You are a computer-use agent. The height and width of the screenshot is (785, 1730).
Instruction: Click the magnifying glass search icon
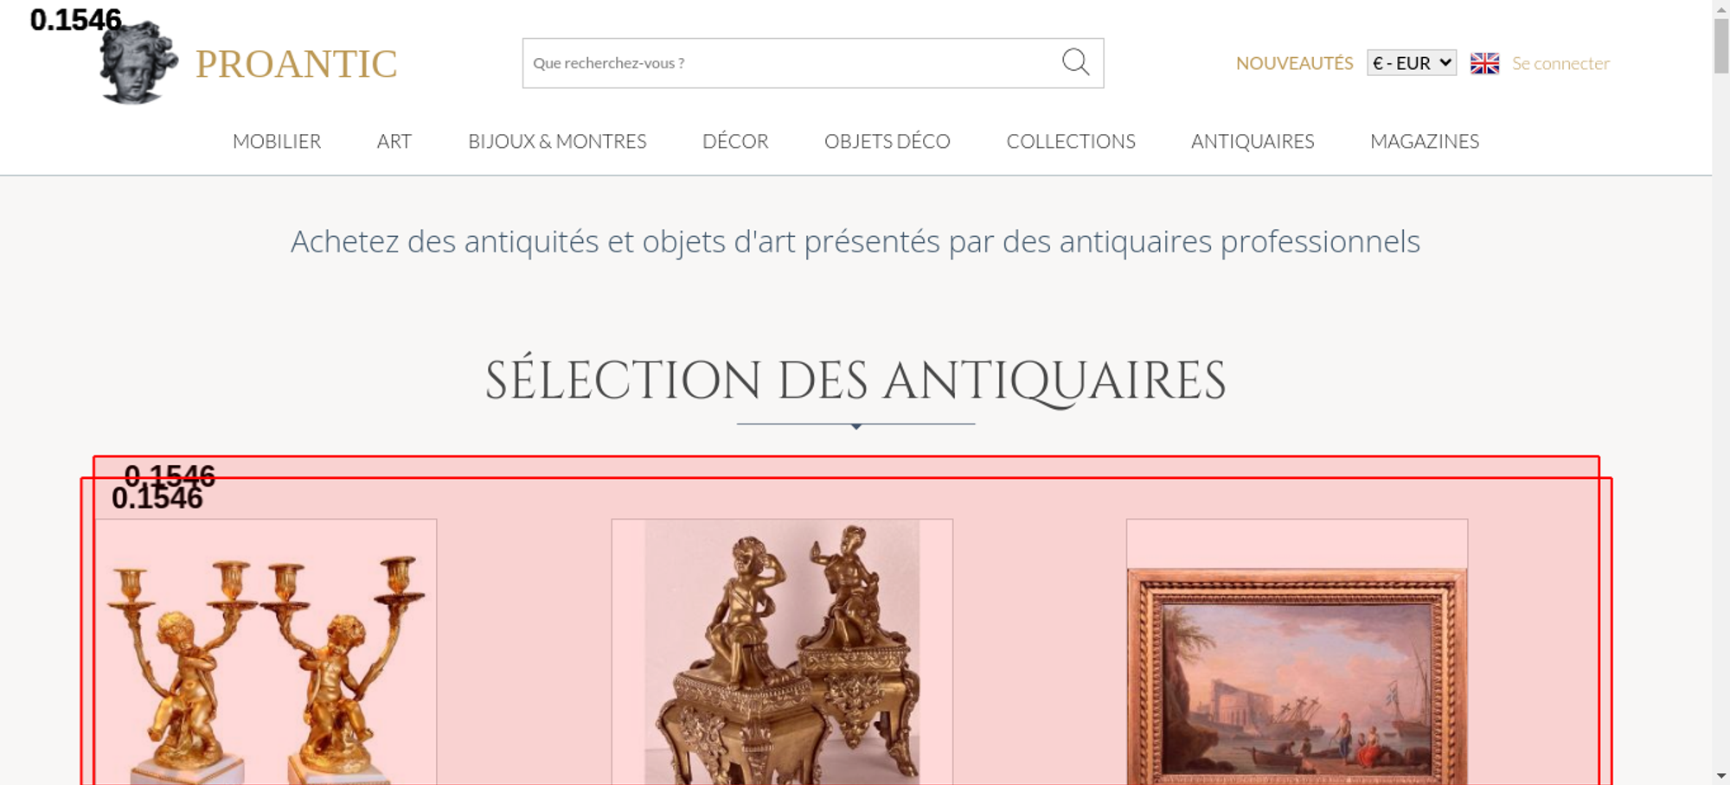click(1075, 62)
